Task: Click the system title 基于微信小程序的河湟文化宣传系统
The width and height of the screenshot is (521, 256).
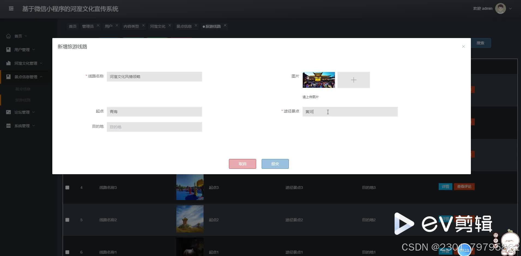Action: [x=70, y=9]
